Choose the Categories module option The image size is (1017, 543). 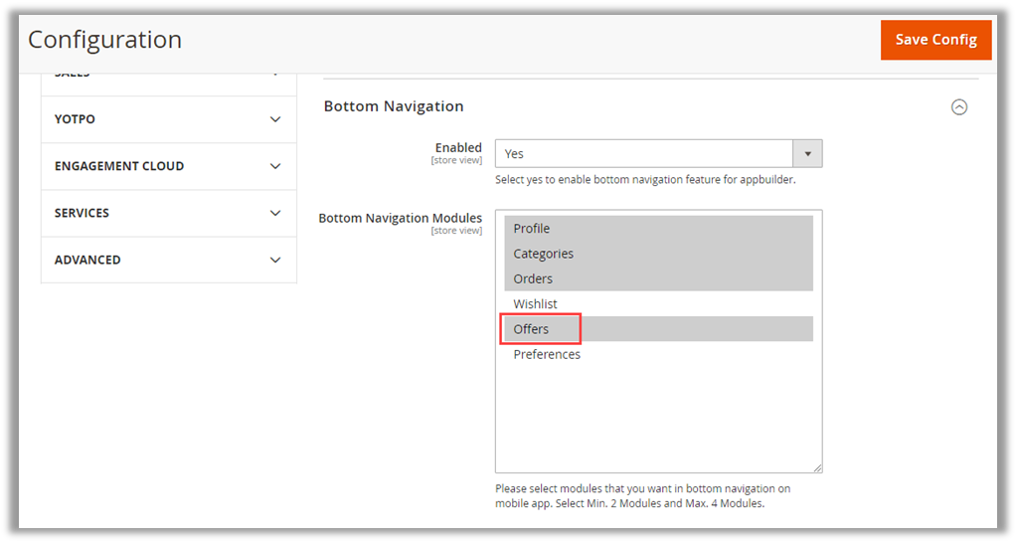[543, 254]
